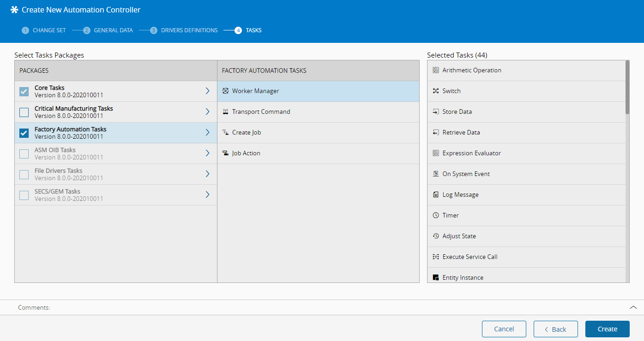Toggle the SECS/GEM Tasks checkbox
Screen dimensions: 644x341
[24, 195]
